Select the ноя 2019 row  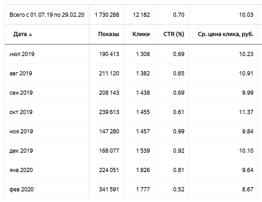(x=21, y=131)
